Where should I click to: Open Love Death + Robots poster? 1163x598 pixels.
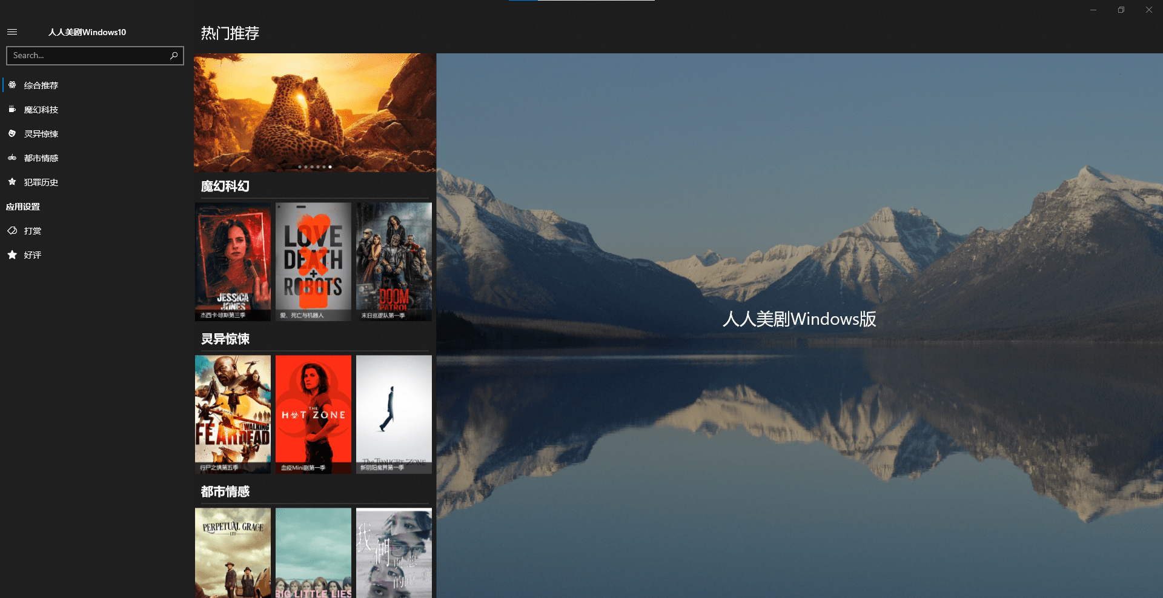click(x=313, y=261)
